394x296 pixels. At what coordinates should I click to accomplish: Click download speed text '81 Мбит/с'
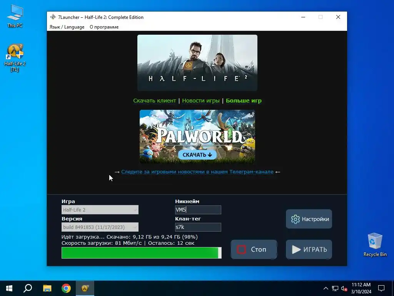(128, 243)
